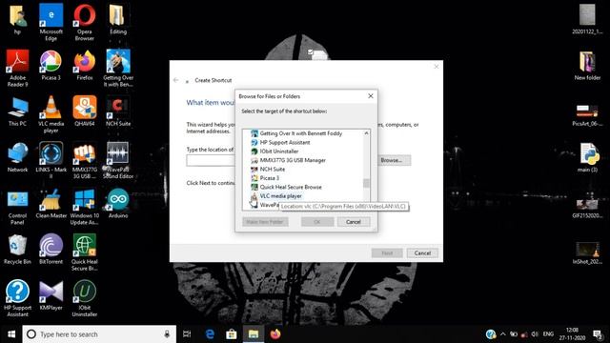Select the Microsoft Edge desktop shortcut

click(51, 22)
